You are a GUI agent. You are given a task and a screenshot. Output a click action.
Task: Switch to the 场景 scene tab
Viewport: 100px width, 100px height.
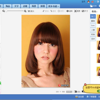(x=34, y=6)
